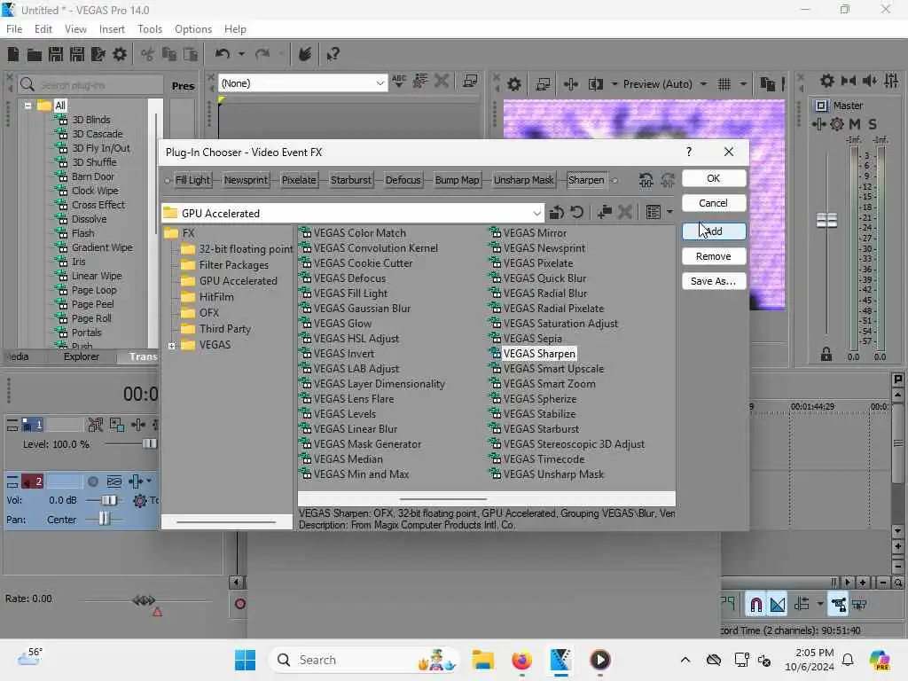Image resolution: width=908 pixels, height=681 pixels.
Task: Expand the VEGAS folder in chooser tree
Action: tap(171, 346)
